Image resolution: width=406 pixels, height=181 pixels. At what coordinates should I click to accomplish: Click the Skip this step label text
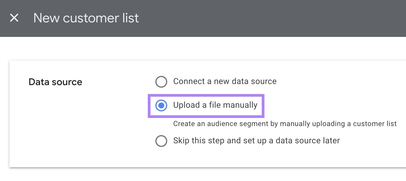pos(256,140)
